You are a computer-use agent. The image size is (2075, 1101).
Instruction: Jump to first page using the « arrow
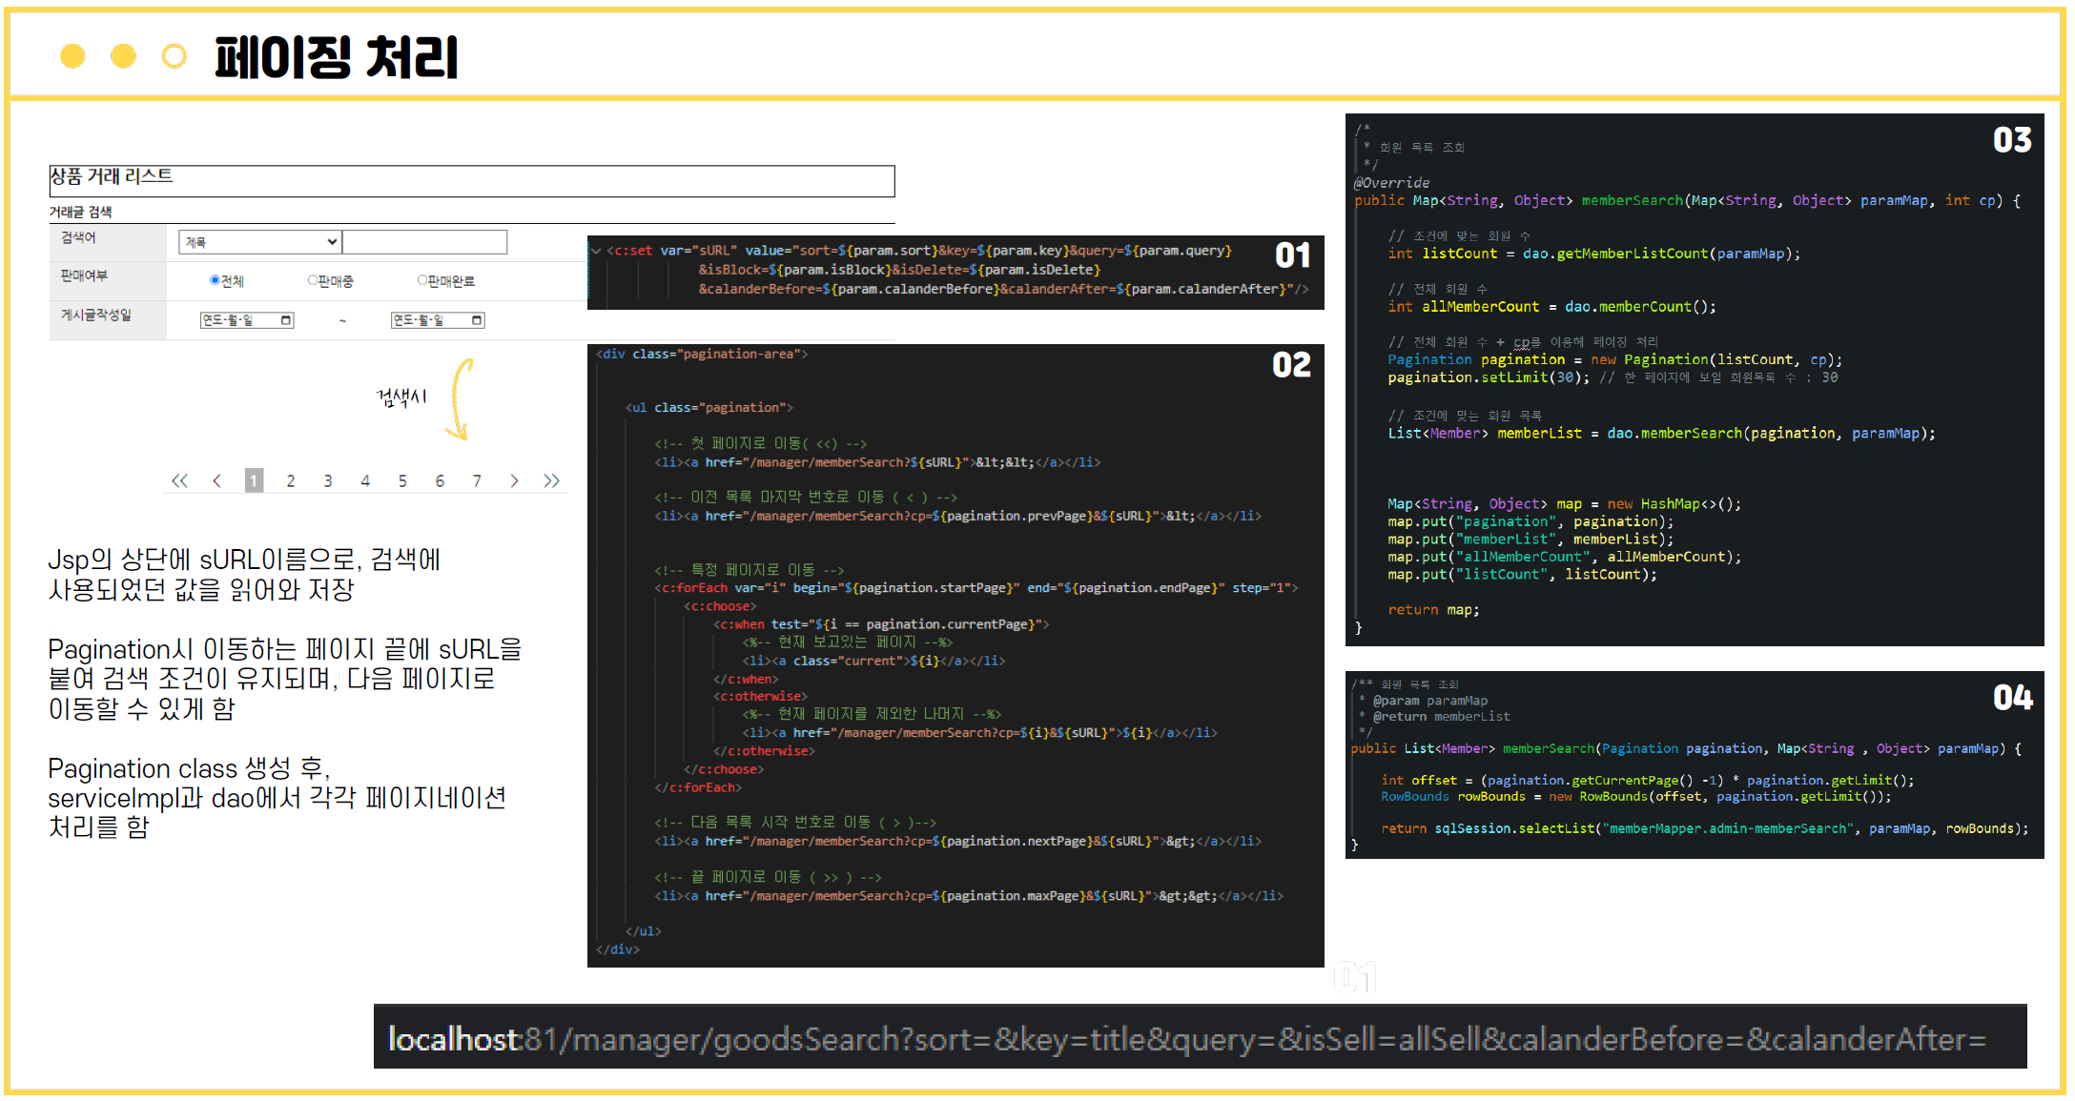[179, 481]
